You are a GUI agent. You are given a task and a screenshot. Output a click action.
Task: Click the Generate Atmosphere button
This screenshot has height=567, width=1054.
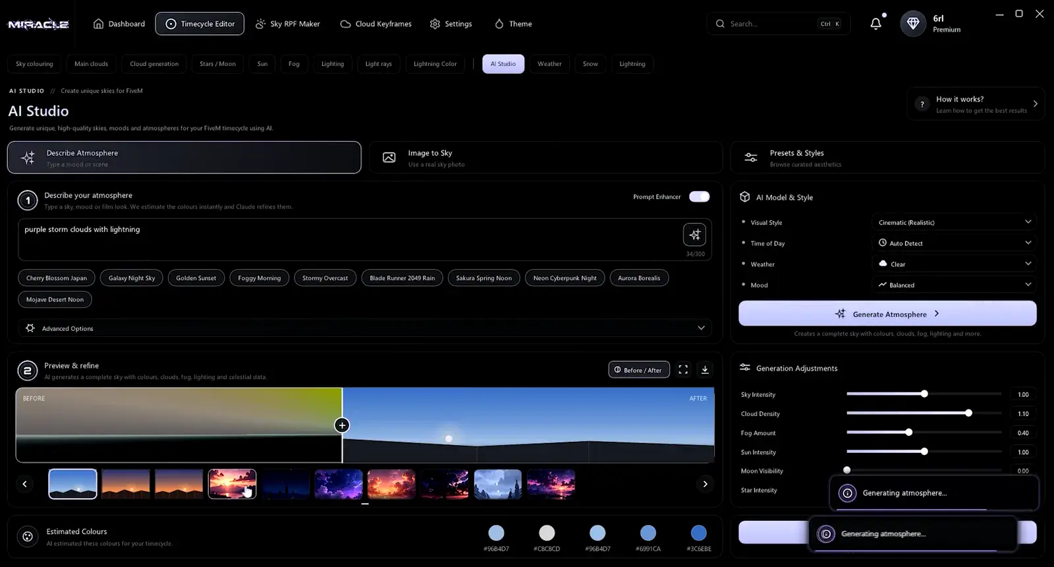[887, 314]
